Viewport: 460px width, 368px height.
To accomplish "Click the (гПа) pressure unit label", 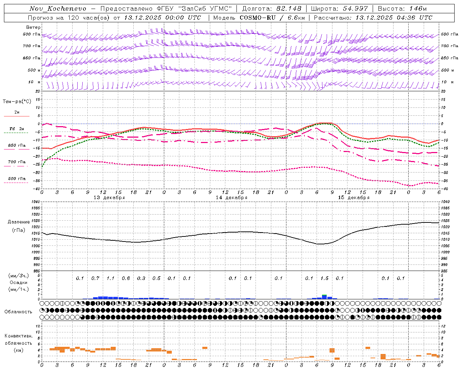I will pos(19,230).
